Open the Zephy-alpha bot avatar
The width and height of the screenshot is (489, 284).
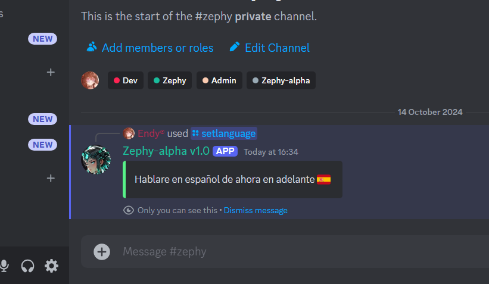tap(96, 160)
